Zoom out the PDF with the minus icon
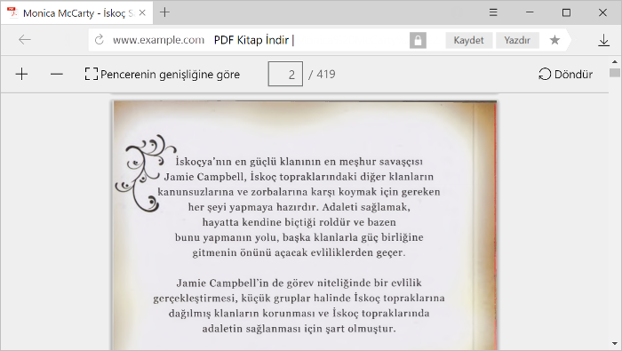 tap(57, 74)
